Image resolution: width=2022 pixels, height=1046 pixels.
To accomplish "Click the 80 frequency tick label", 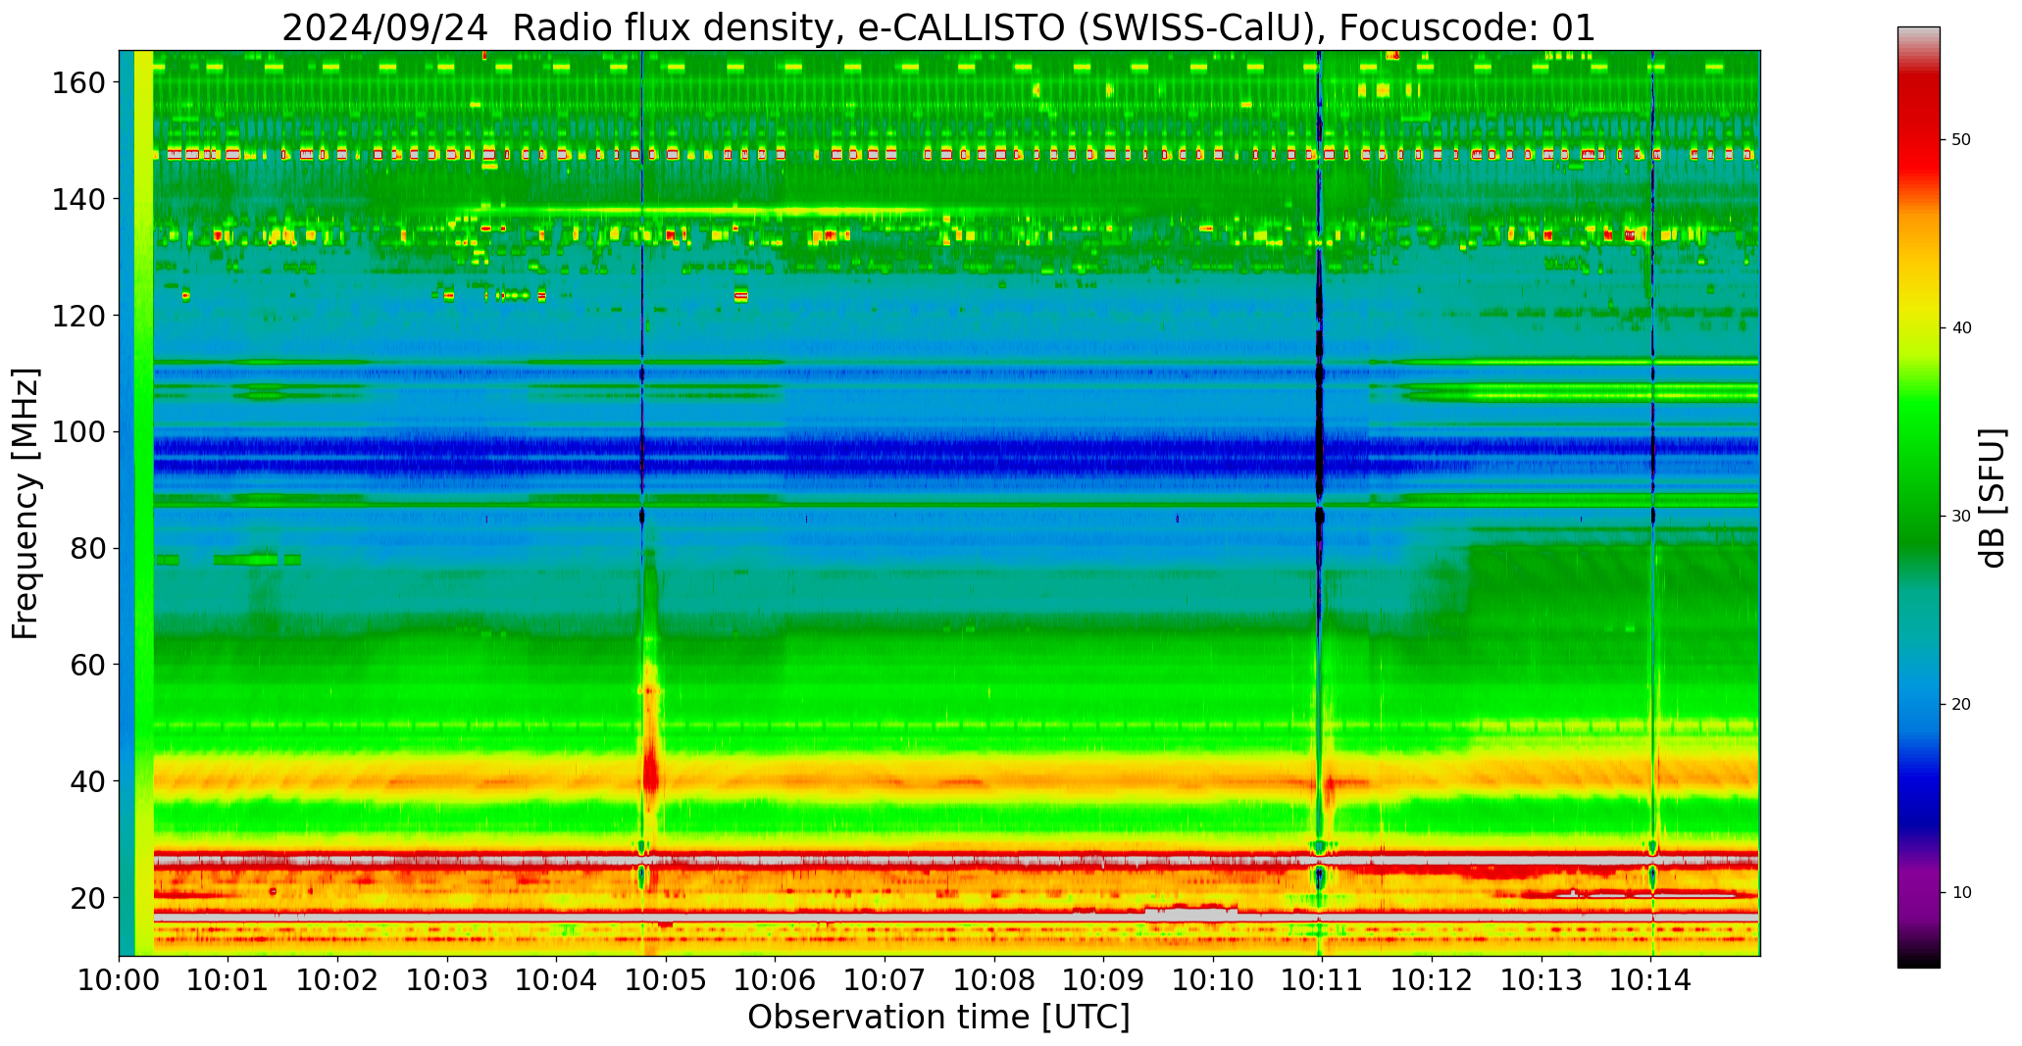I will click(x=87, y=548).
